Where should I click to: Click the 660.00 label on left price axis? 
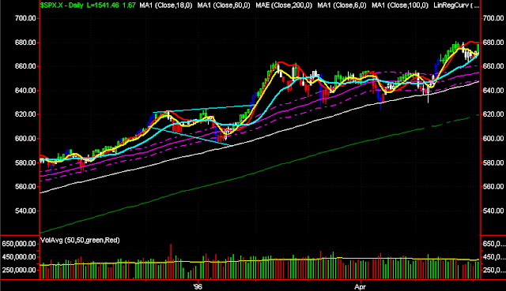coord(25,66)
